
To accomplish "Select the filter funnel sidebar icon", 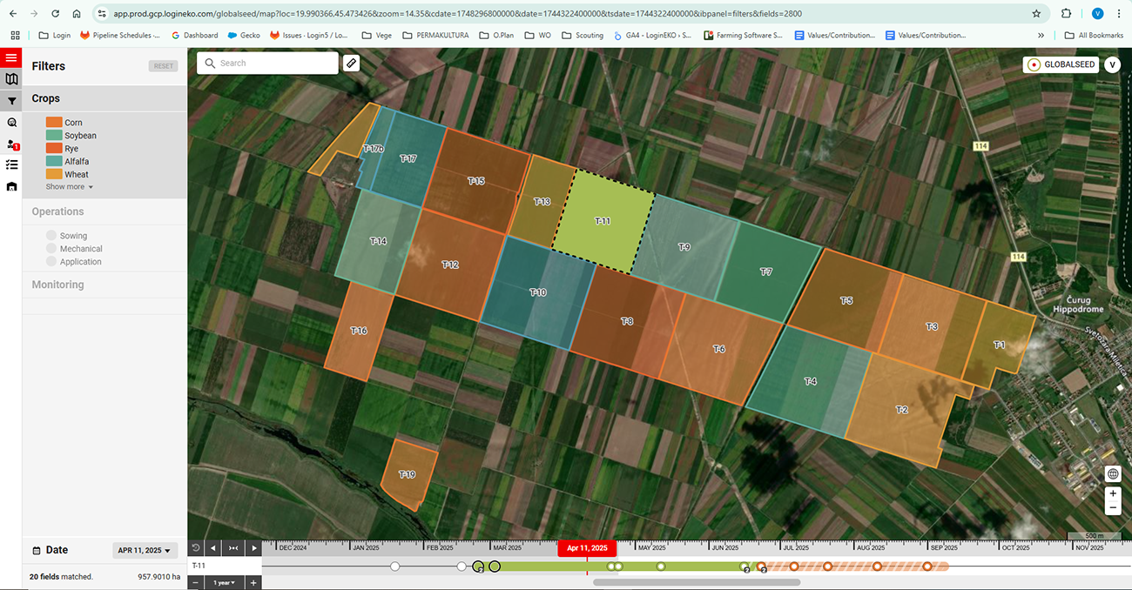I will pyautogui.click(x=11, y=101).
